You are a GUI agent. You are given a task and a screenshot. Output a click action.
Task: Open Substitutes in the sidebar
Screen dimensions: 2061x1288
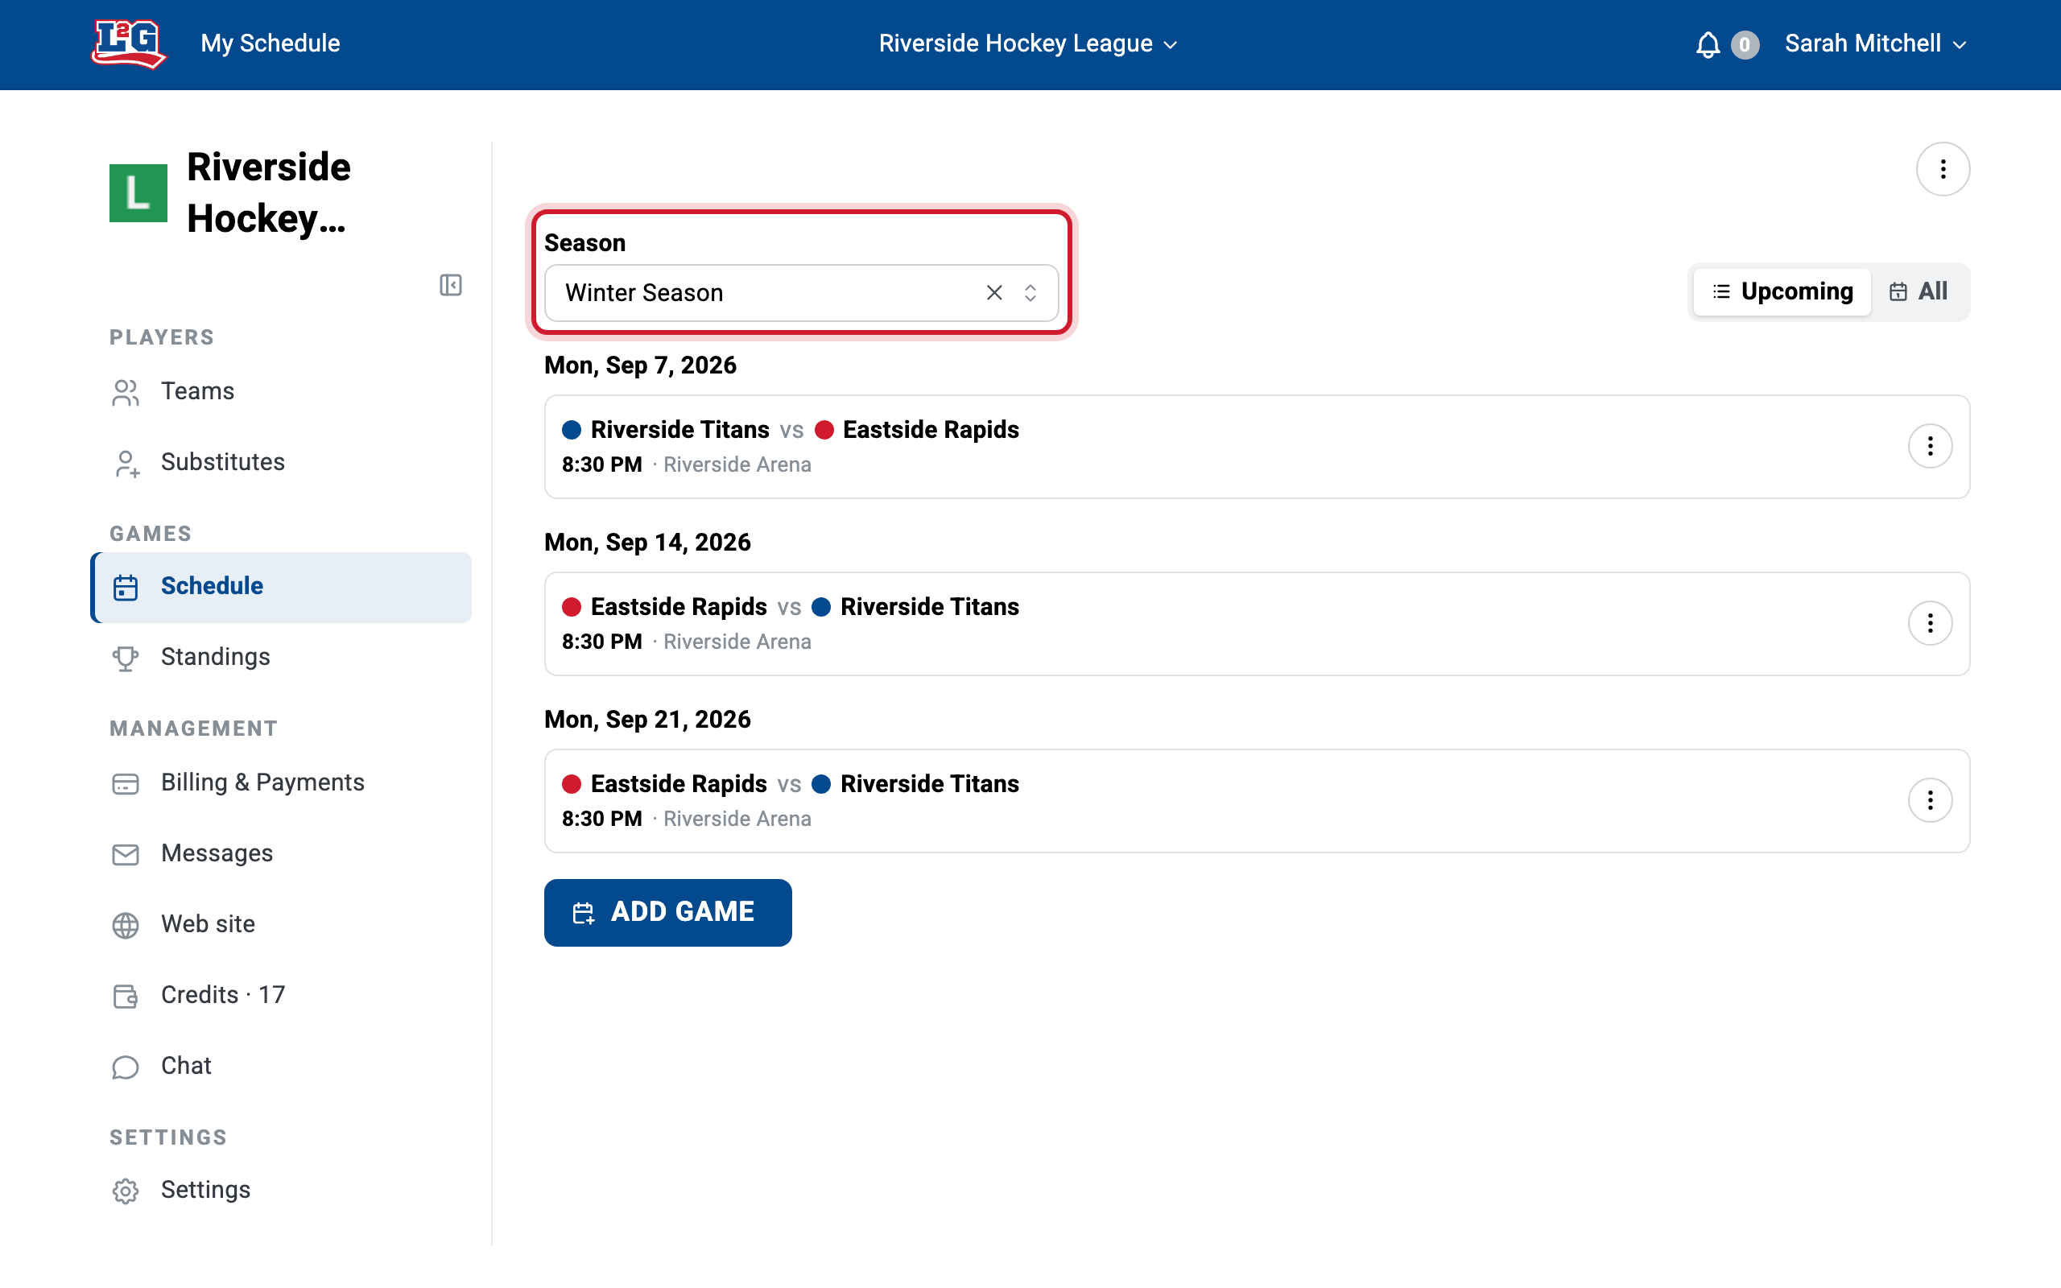(x=281, y=463)
